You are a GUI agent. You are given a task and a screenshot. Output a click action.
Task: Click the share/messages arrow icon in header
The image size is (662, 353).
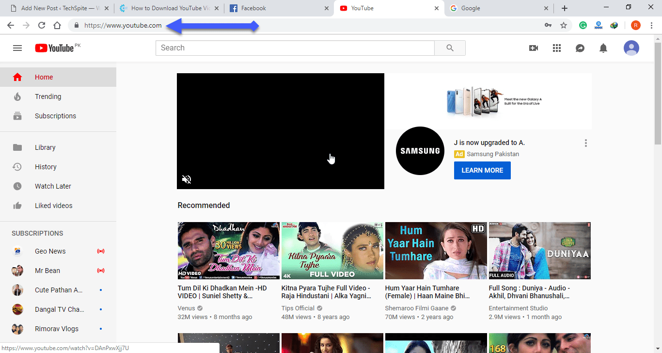pyautogui.click(x=580, y=48)
